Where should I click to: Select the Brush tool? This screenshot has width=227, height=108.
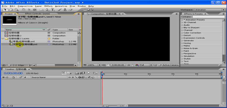pos(59,10)
